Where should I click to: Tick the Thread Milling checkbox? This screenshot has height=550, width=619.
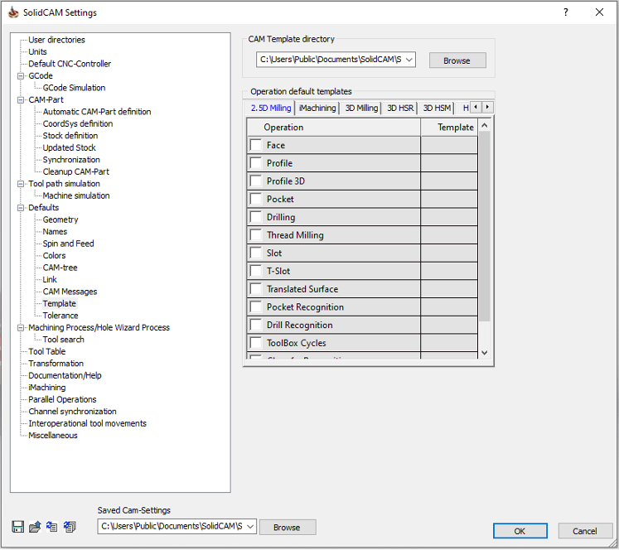click(x=256, y=235)
